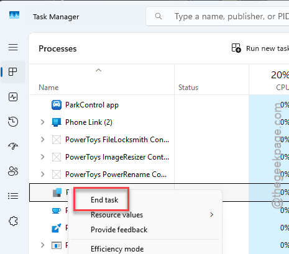Screen dimensions: 289x254
Task: Select Resource values in context menu
Action: [x=117, y=215]
